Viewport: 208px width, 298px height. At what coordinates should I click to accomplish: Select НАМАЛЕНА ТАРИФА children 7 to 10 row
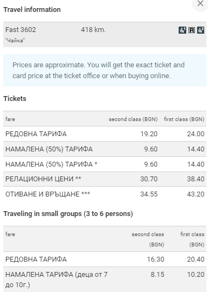(x=105, y=280)
